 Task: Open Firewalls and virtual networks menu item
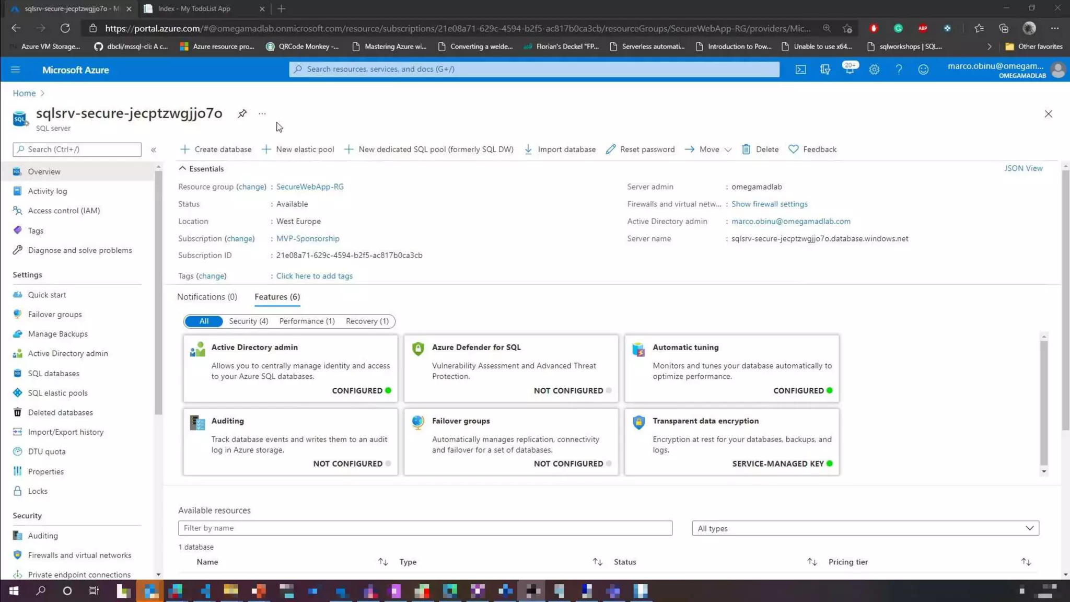(79, 555)
